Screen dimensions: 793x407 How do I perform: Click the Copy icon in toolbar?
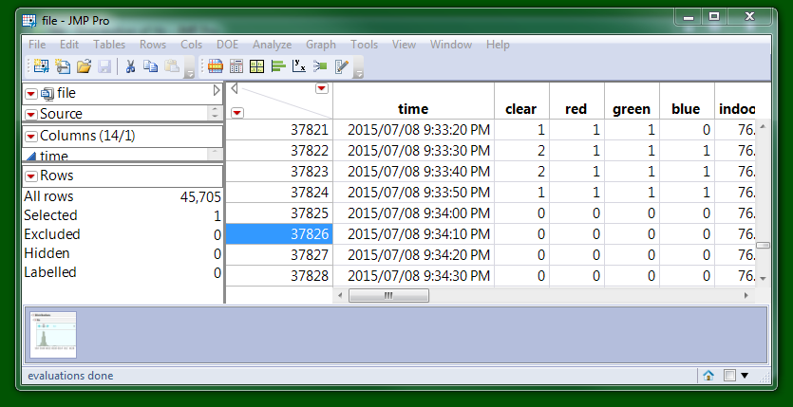[150, 66]
